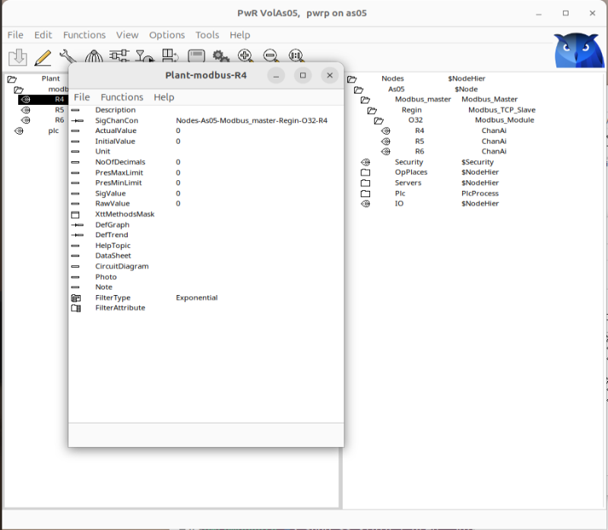
Task: Collapse the modbus folder under Plant
Action: (18, 90)
